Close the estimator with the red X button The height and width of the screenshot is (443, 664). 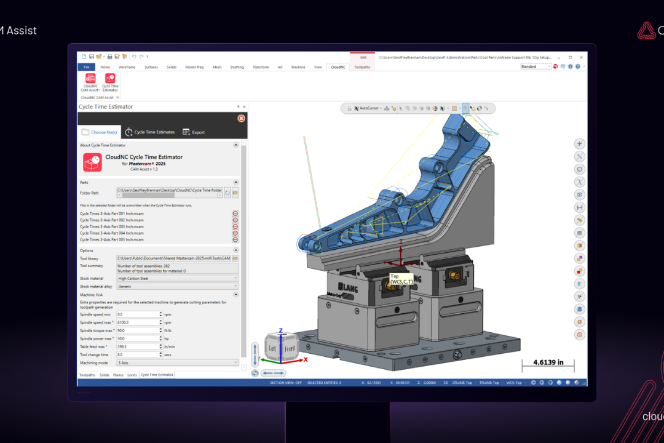click(241, 118)
